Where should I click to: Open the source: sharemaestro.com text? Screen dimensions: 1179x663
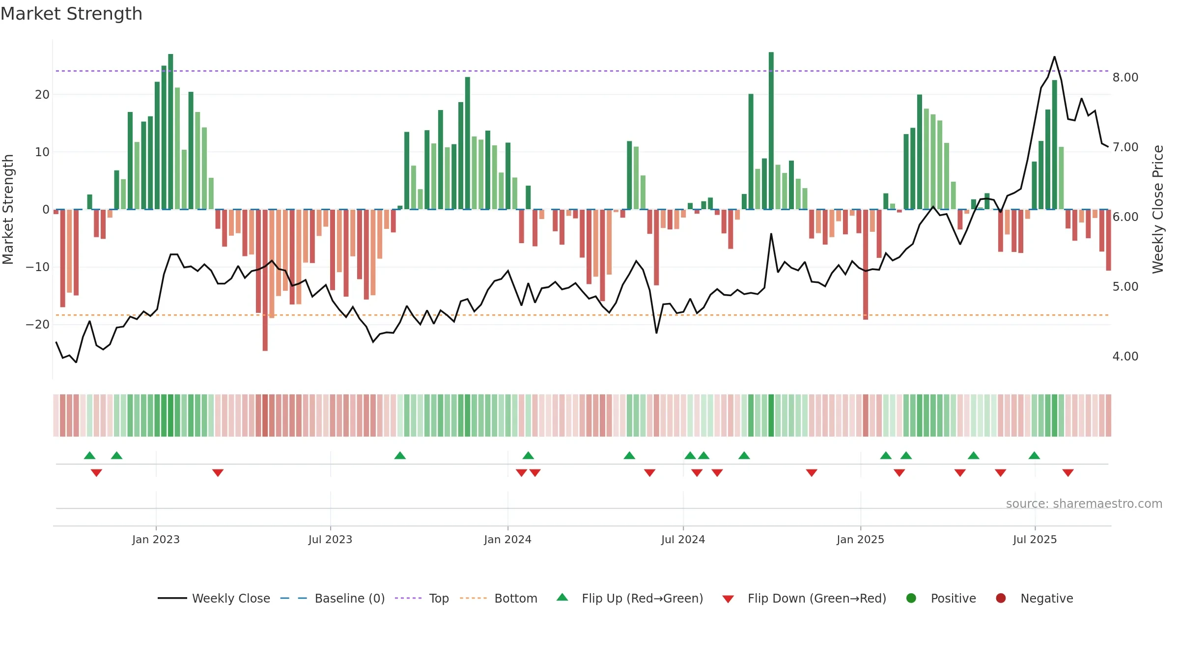(1084, 503)
